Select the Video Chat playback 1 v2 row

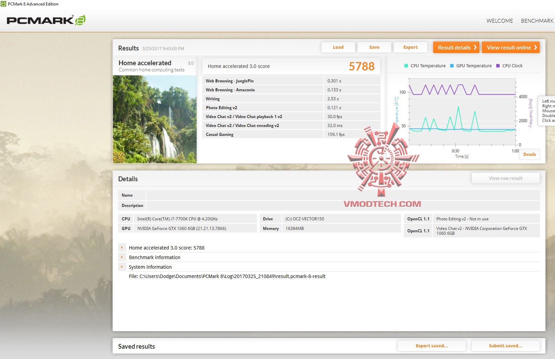[x=291, y=117]
